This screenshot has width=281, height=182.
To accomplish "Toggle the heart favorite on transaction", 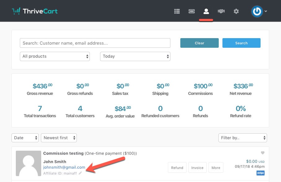I will click(x=263, y=153).
